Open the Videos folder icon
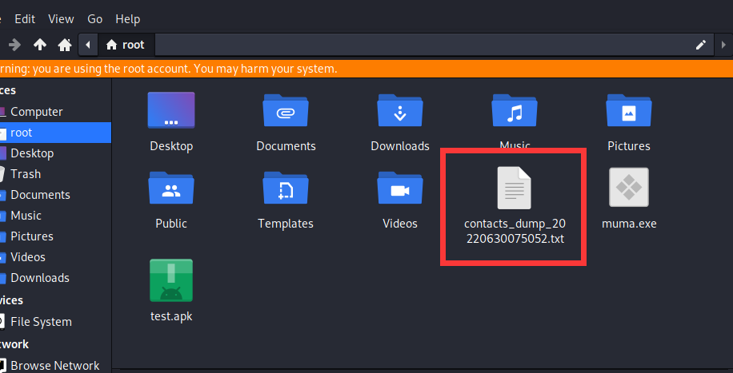The image size is (733, 373). 400,188
